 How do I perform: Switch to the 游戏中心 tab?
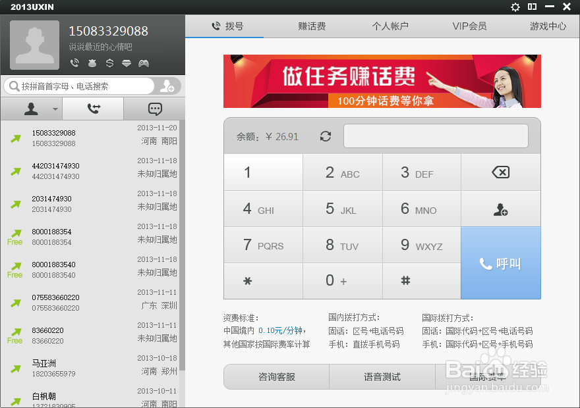pos(548,26)
